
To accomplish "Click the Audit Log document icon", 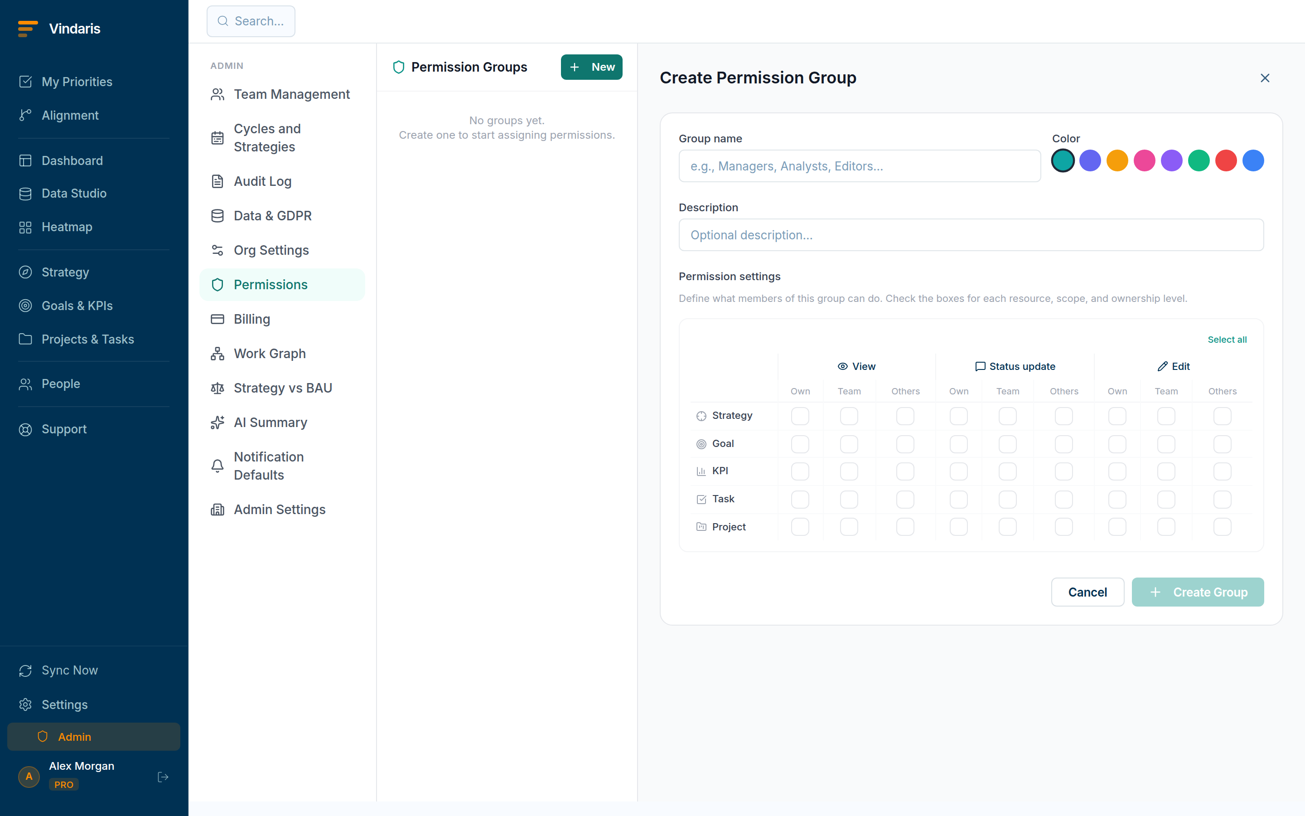I will click(x=217, y=181).
